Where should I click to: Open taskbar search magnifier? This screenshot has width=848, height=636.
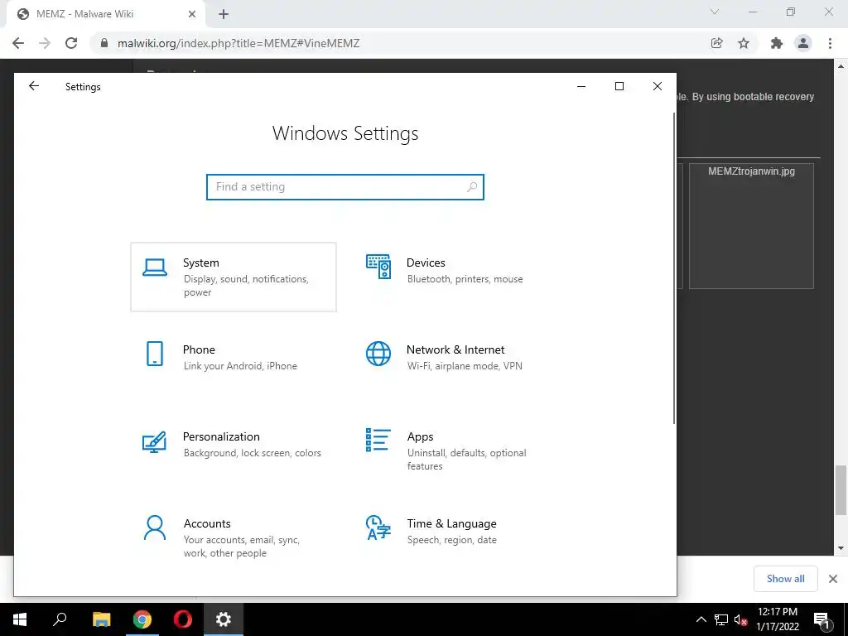pos(60,619)
